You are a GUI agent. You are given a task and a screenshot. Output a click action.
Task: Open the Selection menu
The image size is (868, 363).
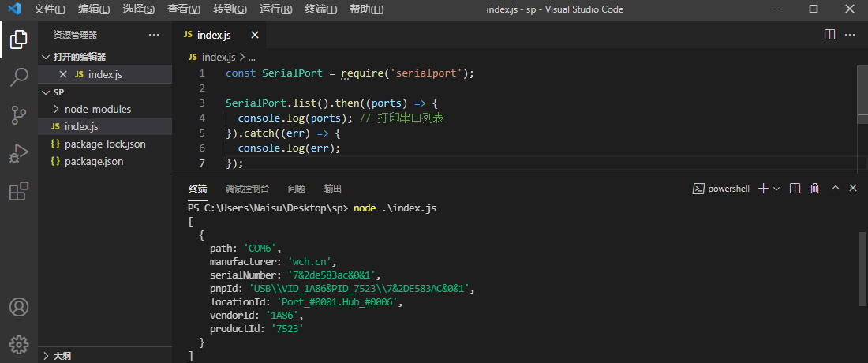pyautogui.click(x=139, y=9)
